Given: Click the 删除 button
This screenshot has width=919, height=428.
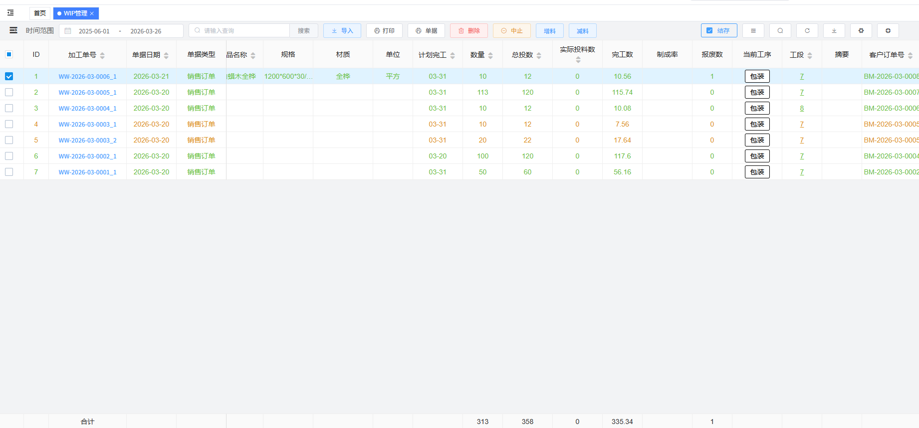Looking at the screenshot, I should click(468, 31).
